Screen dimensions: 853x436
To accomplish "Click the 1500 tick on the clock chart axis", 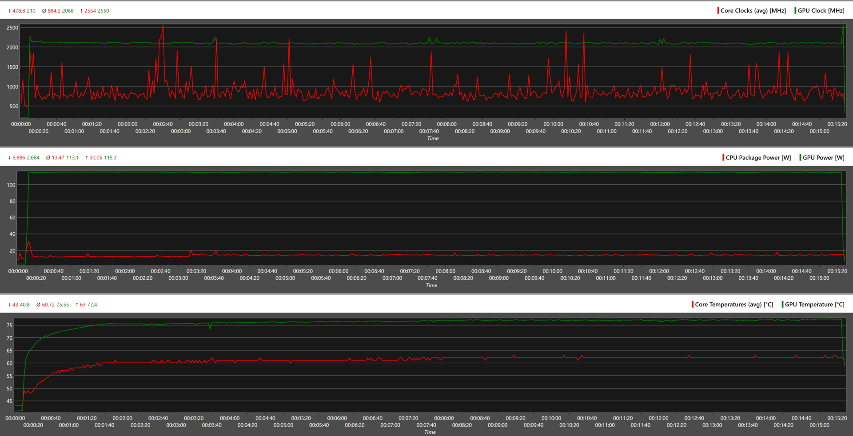I will 12,67.
